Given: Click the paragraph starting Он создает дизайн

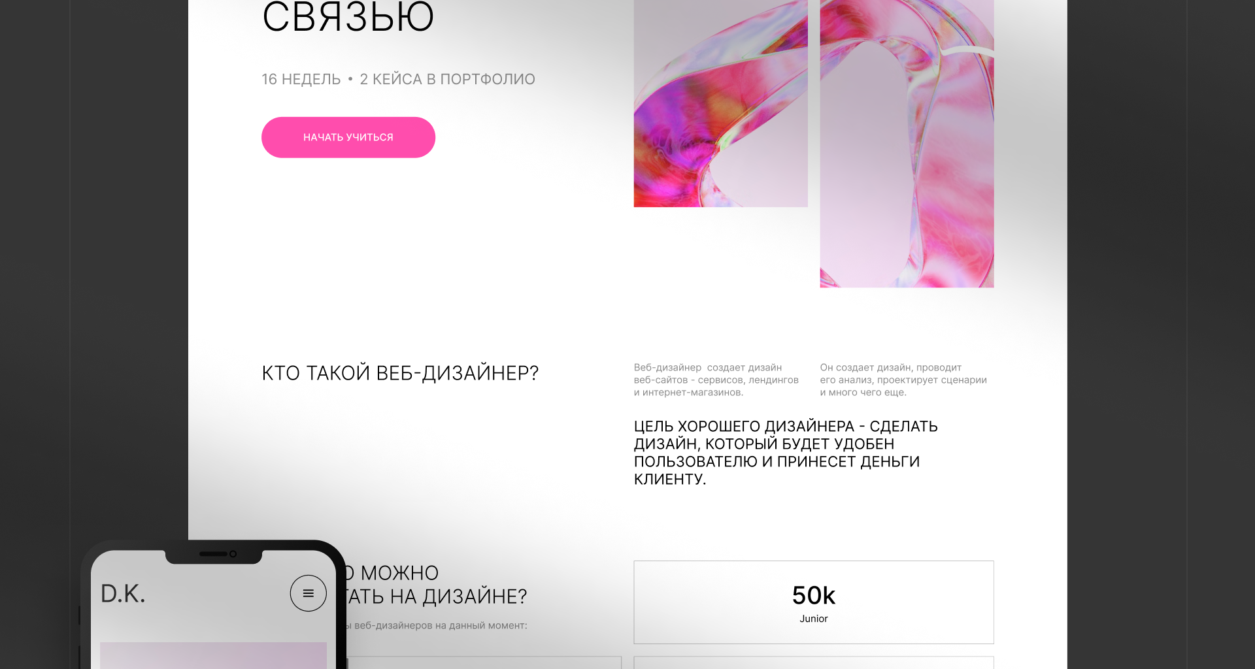Looking at the screenshot, I should pos(903,380).
